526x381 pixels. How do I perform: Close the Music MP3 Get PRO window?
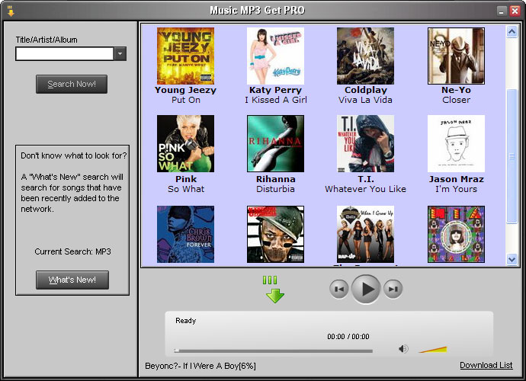coord(515,11)
